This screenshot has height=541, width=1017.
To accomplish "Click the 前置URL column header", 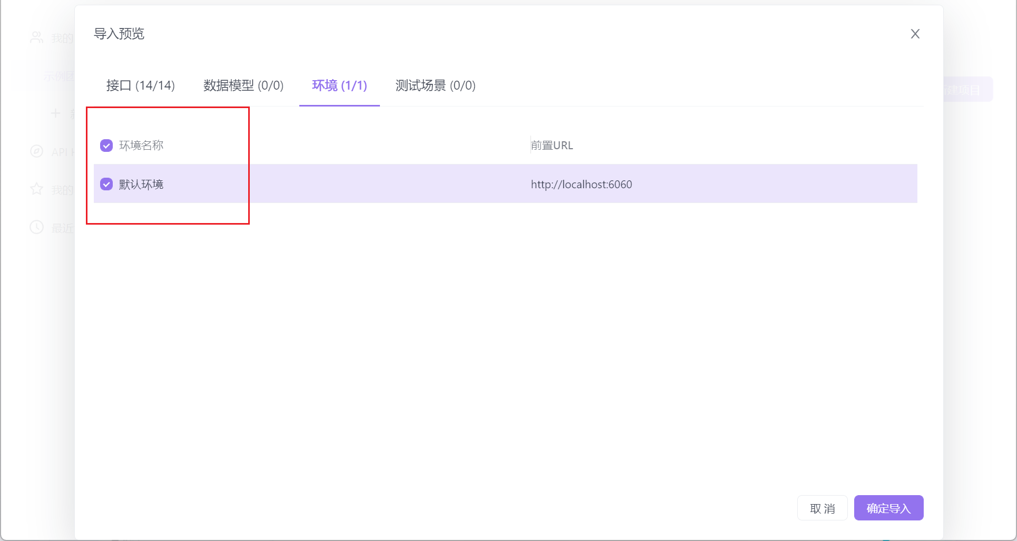I will coord(552,146).
